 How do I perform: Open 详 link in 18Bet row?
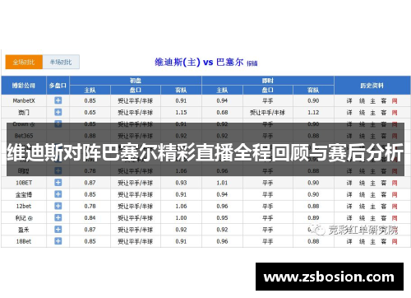coord(349,241)
